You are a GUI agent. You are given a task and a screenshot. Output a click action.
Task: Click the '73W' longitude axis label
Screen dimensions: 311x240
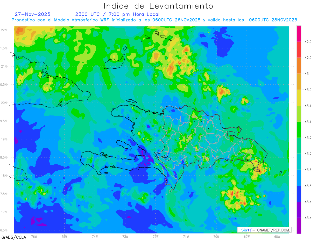[125, 236]
